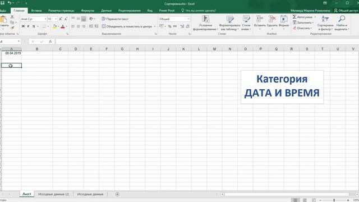Increase decimal places
This screenshot has width=359, height=202.
[182, 26]
